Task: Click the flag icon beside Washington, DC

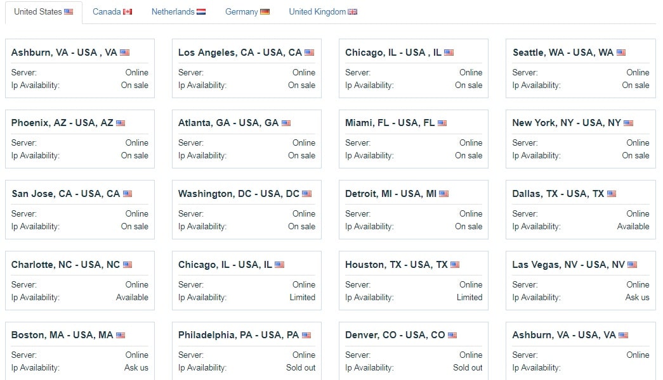Action: click(x=306, y=194)
